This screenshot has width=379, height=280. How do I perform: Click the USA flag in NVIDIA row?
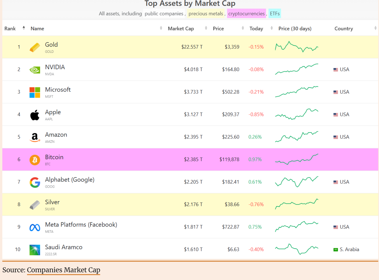tap(336, 69)
